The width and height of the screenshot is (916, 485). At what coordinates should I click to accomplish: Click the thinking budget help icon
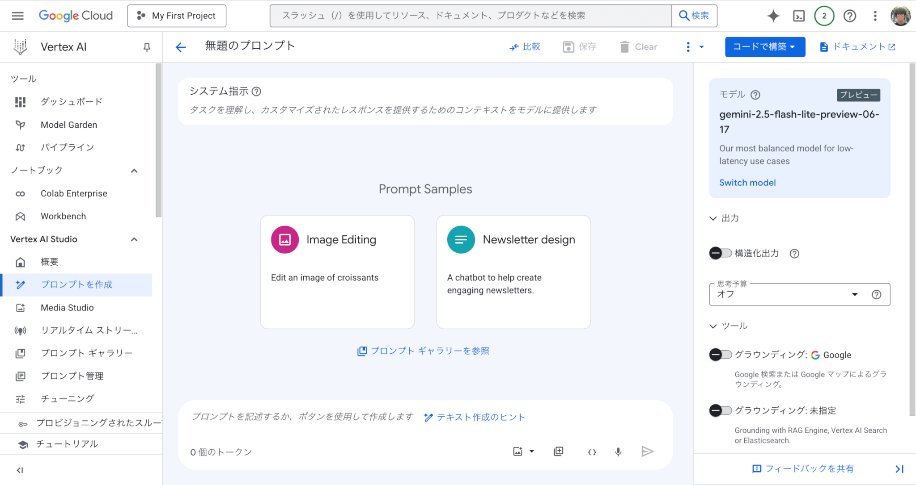point(877,294)
